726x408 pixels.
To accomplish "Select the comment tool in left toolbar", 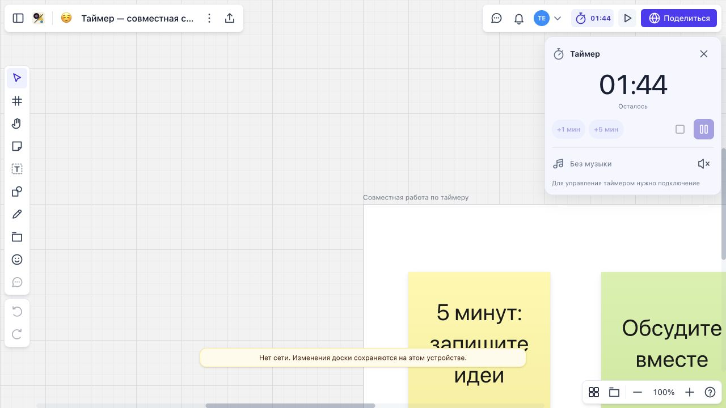I will point(17,282).
